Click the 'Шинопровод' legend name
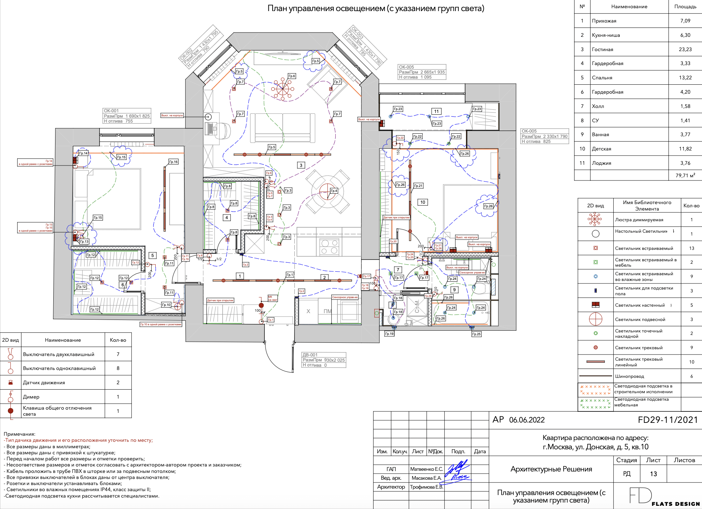Screen dimensions: 702x509 (x=629, y=376)
